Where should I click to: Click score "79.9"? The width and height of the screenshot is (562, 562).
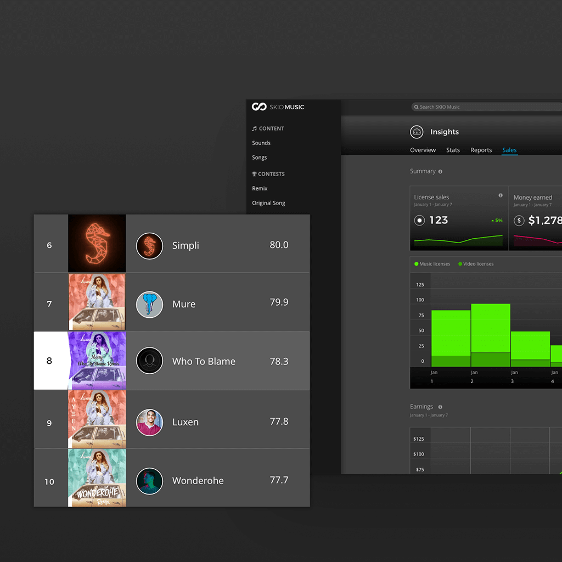click(279, 302)
